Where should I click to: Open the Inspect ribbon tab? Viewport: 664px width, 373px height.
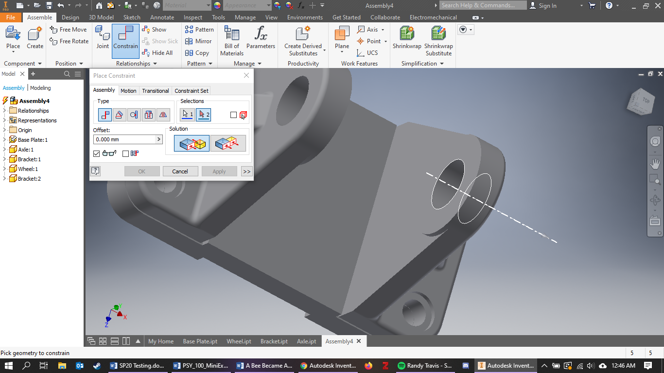(x=193, y=17)
